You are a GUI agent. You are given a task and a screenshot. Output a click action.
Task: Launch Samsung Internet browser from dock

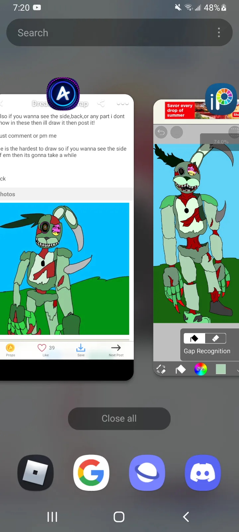[147, 472]
